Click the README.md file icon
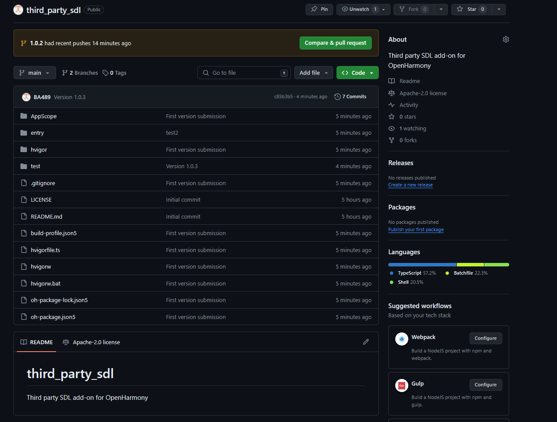The width and height of the screenshot is (557, 422). point(24,216)
